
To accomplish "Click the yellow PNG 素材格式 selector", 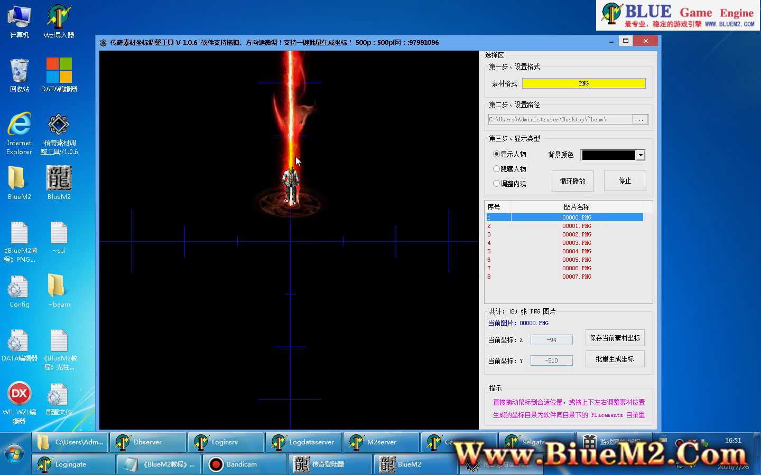I will [x=584, y=83].
